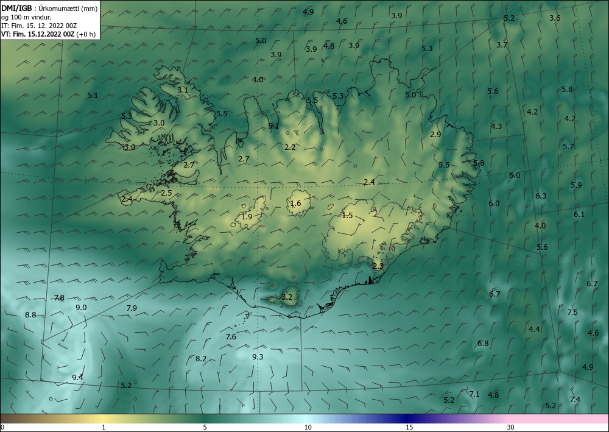609x432 pixels.
Task: Click the 'og 100 m vindur.' legend line
Action: click(26, 17)
